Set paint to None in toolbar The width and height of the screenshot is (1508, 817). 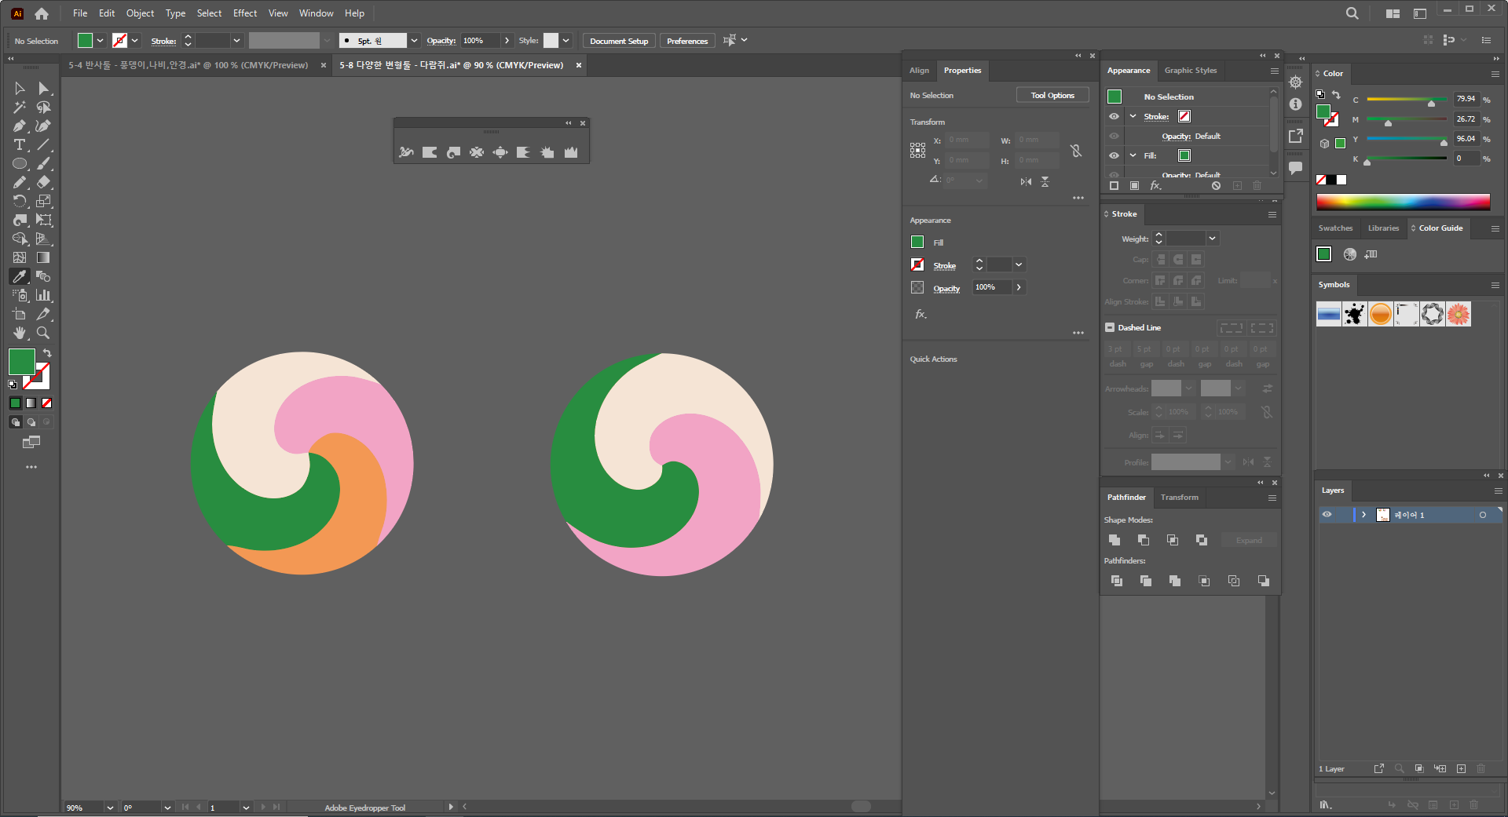[46, 403]
